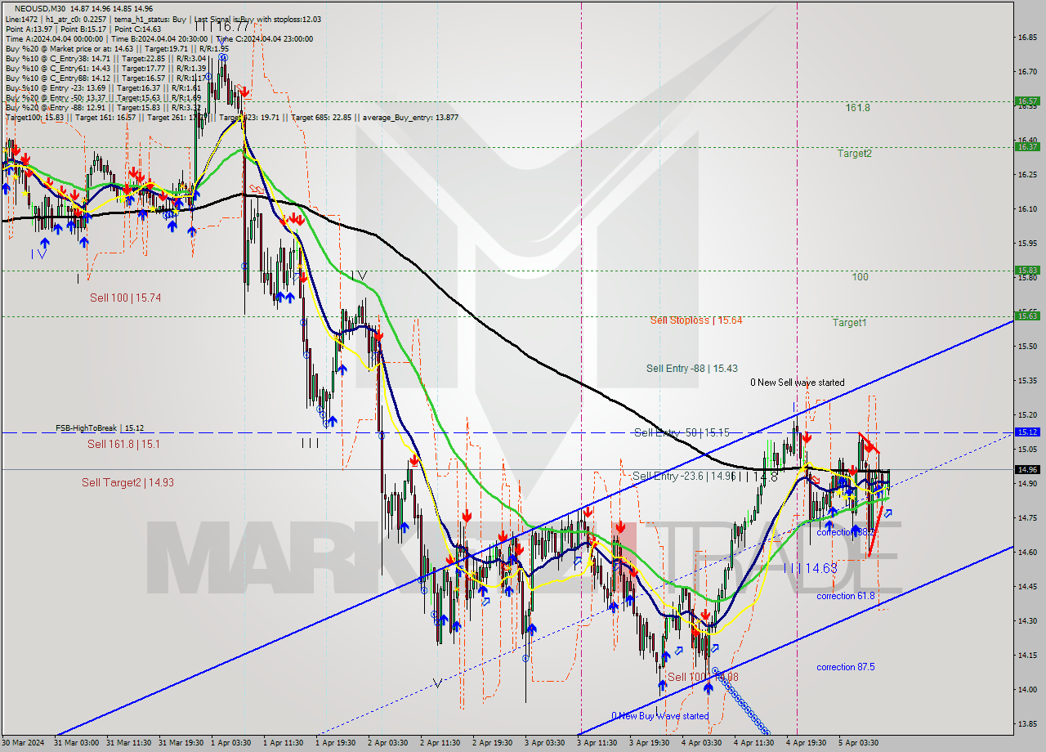Click the green 15.63 price tag on axis
Viewport: 1046px width, 752px height.
pos(1027,316)
